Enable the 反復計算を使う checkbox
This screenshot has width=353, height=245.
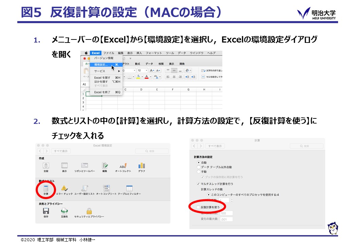[x=198, y=207]
